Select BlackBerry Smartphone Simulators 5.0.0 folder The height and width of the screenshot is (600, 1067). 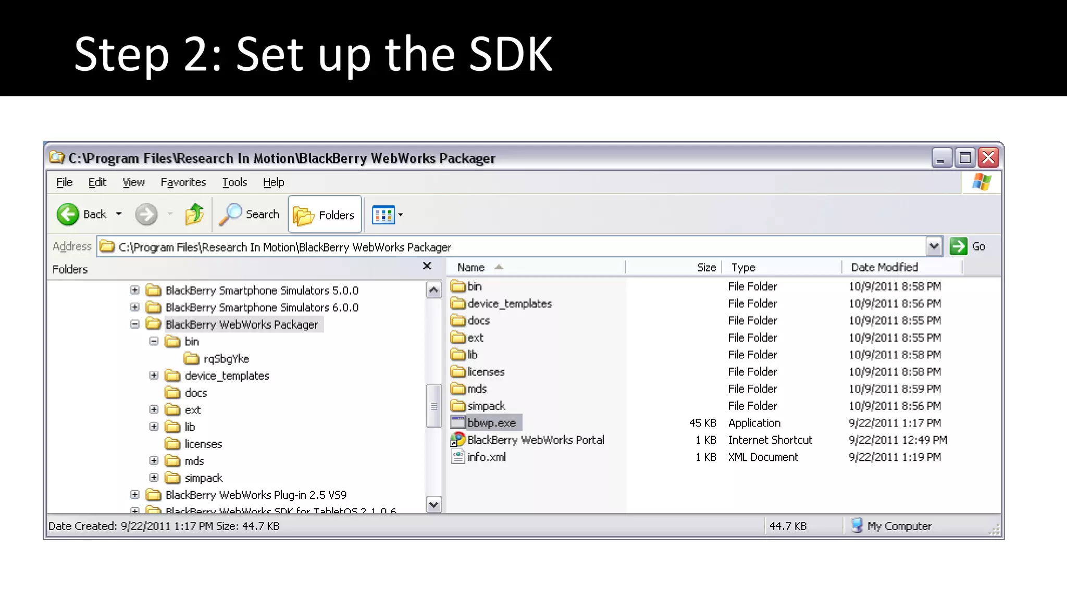coord(262,290)
